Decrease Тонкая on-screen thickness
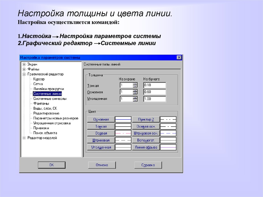The image size is (263, 197). pos(135,86)
